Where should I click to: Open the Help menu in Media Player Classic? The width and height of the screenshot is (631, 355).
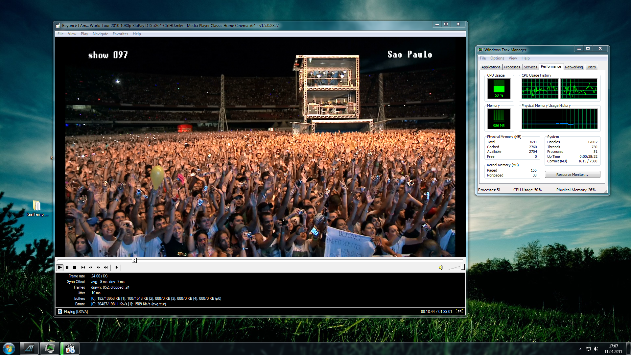[137, 34]
